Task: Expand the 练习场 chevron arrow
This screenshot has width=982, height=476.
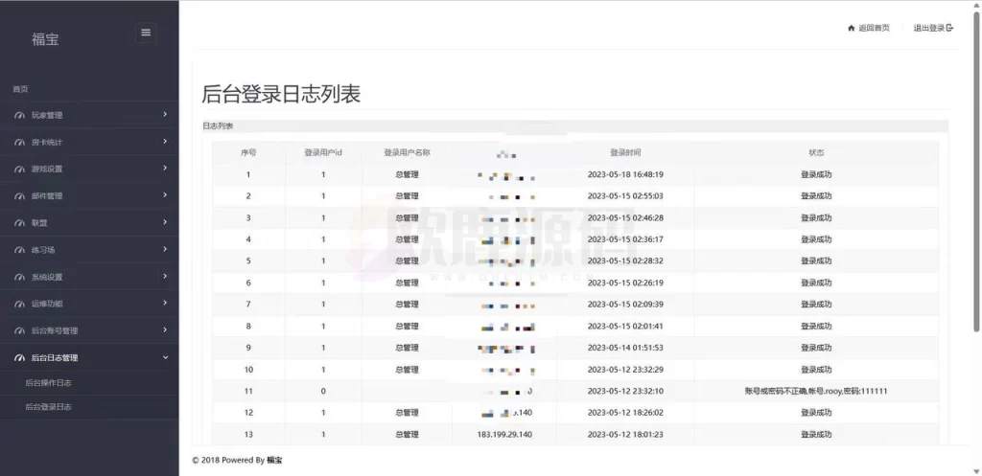Action: click(x=165, y=249)
